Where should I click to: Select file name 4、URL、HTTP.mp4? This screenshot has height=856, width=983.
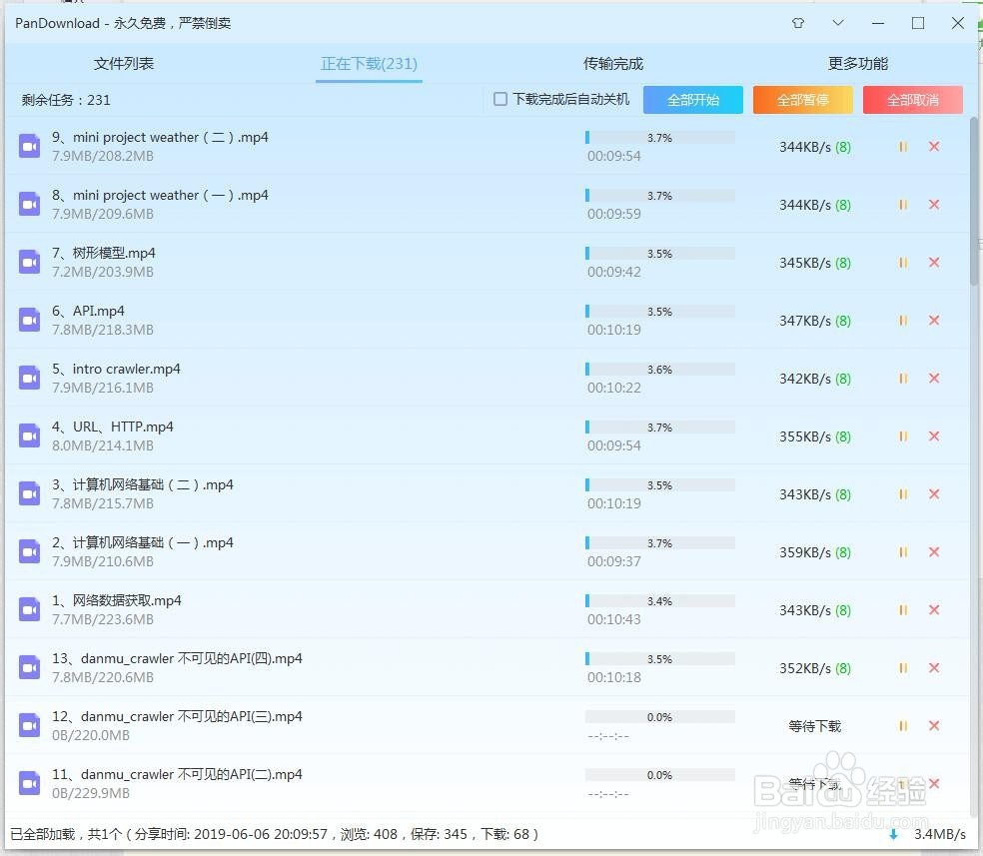pos(112,427)
